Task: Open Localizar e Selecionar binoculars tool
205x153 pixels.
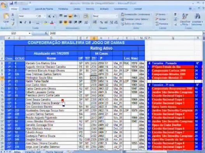Action: click(x=197, y=19)
